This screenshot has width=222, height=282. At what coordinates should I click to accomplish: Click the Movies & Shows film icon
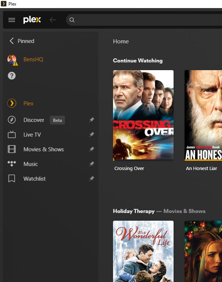(12, 149)
